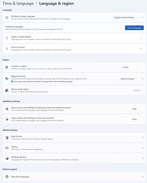
Task: Select the French (France) language row
Action: (74, 49)
